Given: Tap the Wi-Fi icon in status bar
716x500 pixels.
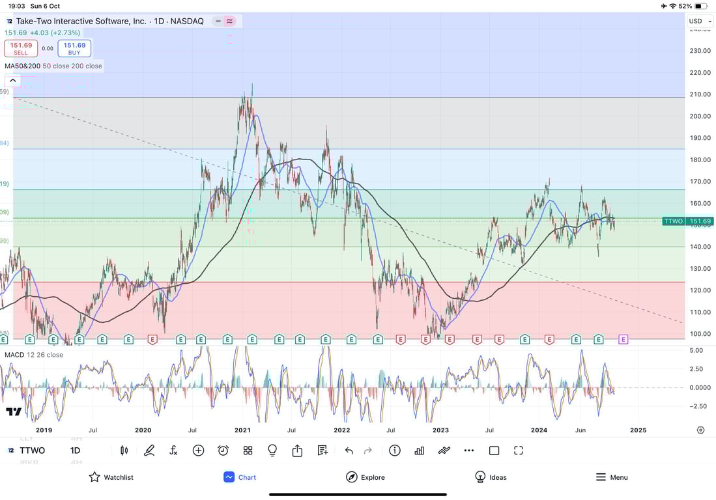Looking at the screenshot, I should tap(673, 6).
